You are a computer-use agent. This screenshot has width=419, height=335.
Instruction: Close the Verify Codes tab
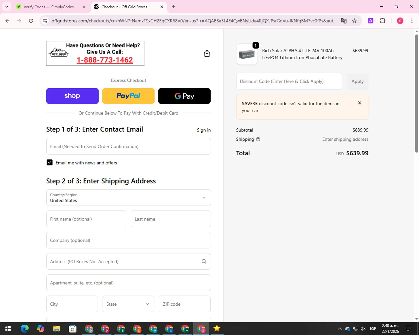84,7
